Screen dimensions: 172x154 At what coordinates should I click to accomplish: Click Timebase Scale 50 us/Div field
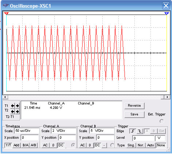click(27, 131)
